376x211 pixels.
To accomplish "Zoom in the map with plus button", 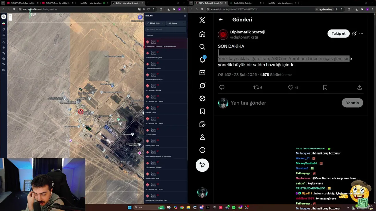I will 10,16.
